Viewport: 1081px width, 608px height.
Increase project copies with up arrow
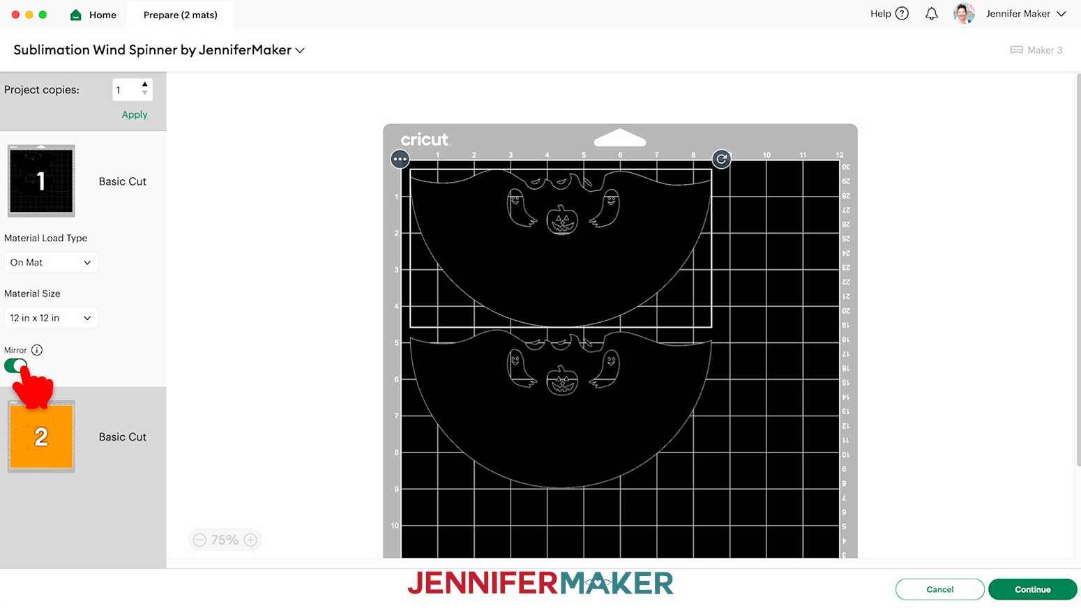point(145,84)
